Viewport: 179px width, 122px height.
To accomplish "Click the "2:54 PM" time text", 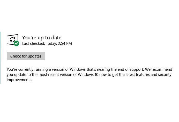I will [65, 44].
